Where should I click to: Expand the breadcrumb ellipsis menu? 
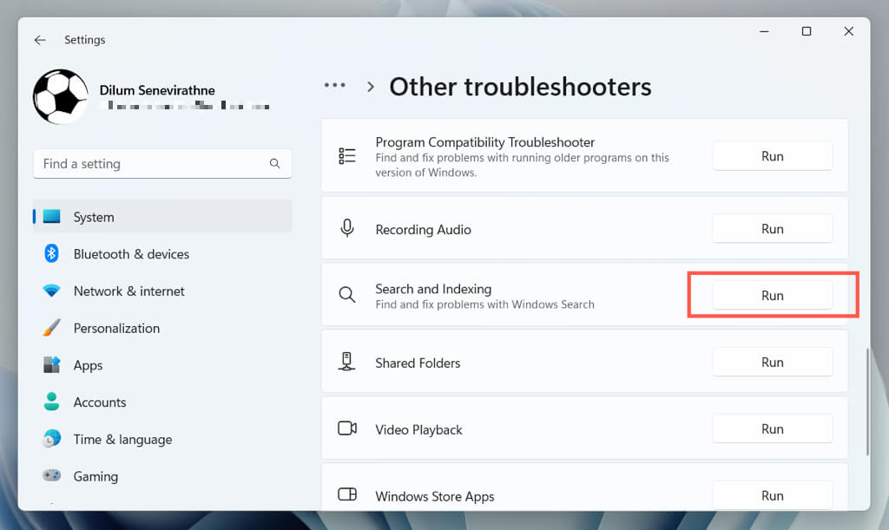pyautogui.click(x=334, y=86)
